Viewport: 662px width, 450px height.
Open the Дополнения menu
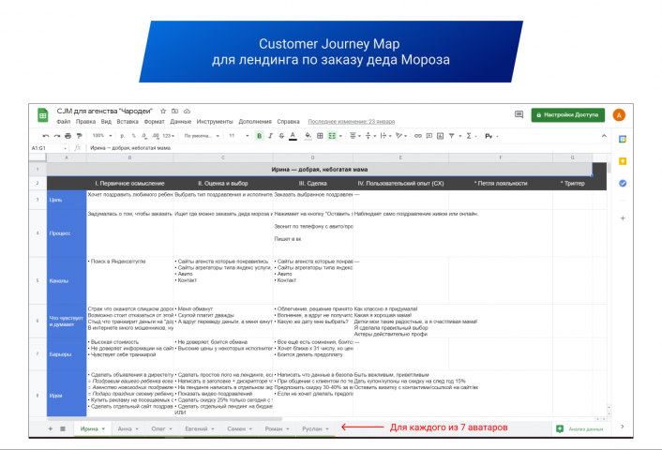click(x=255, y=122)
